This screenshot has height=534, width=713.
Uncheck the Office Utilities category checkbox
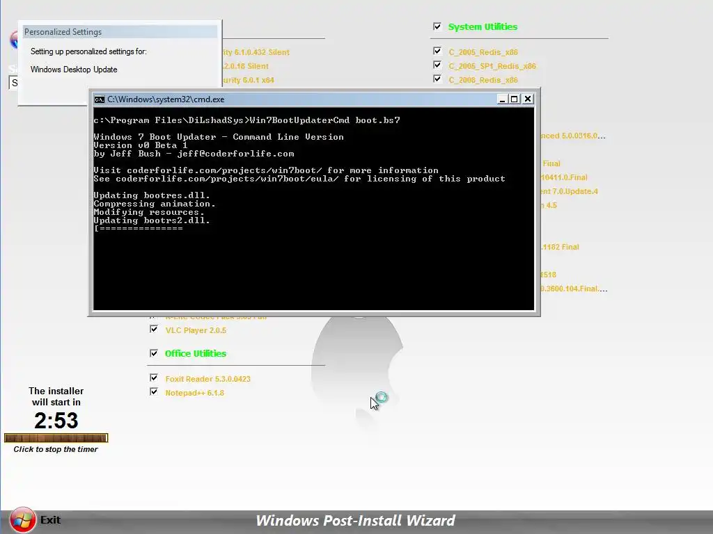[154, 353]
